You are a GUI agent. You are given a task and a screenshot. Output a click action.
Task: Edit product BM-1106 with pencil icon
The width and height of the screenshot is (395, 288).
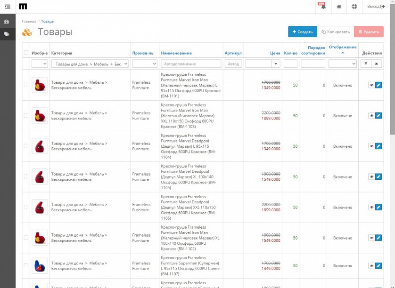(x=379, y=207)
